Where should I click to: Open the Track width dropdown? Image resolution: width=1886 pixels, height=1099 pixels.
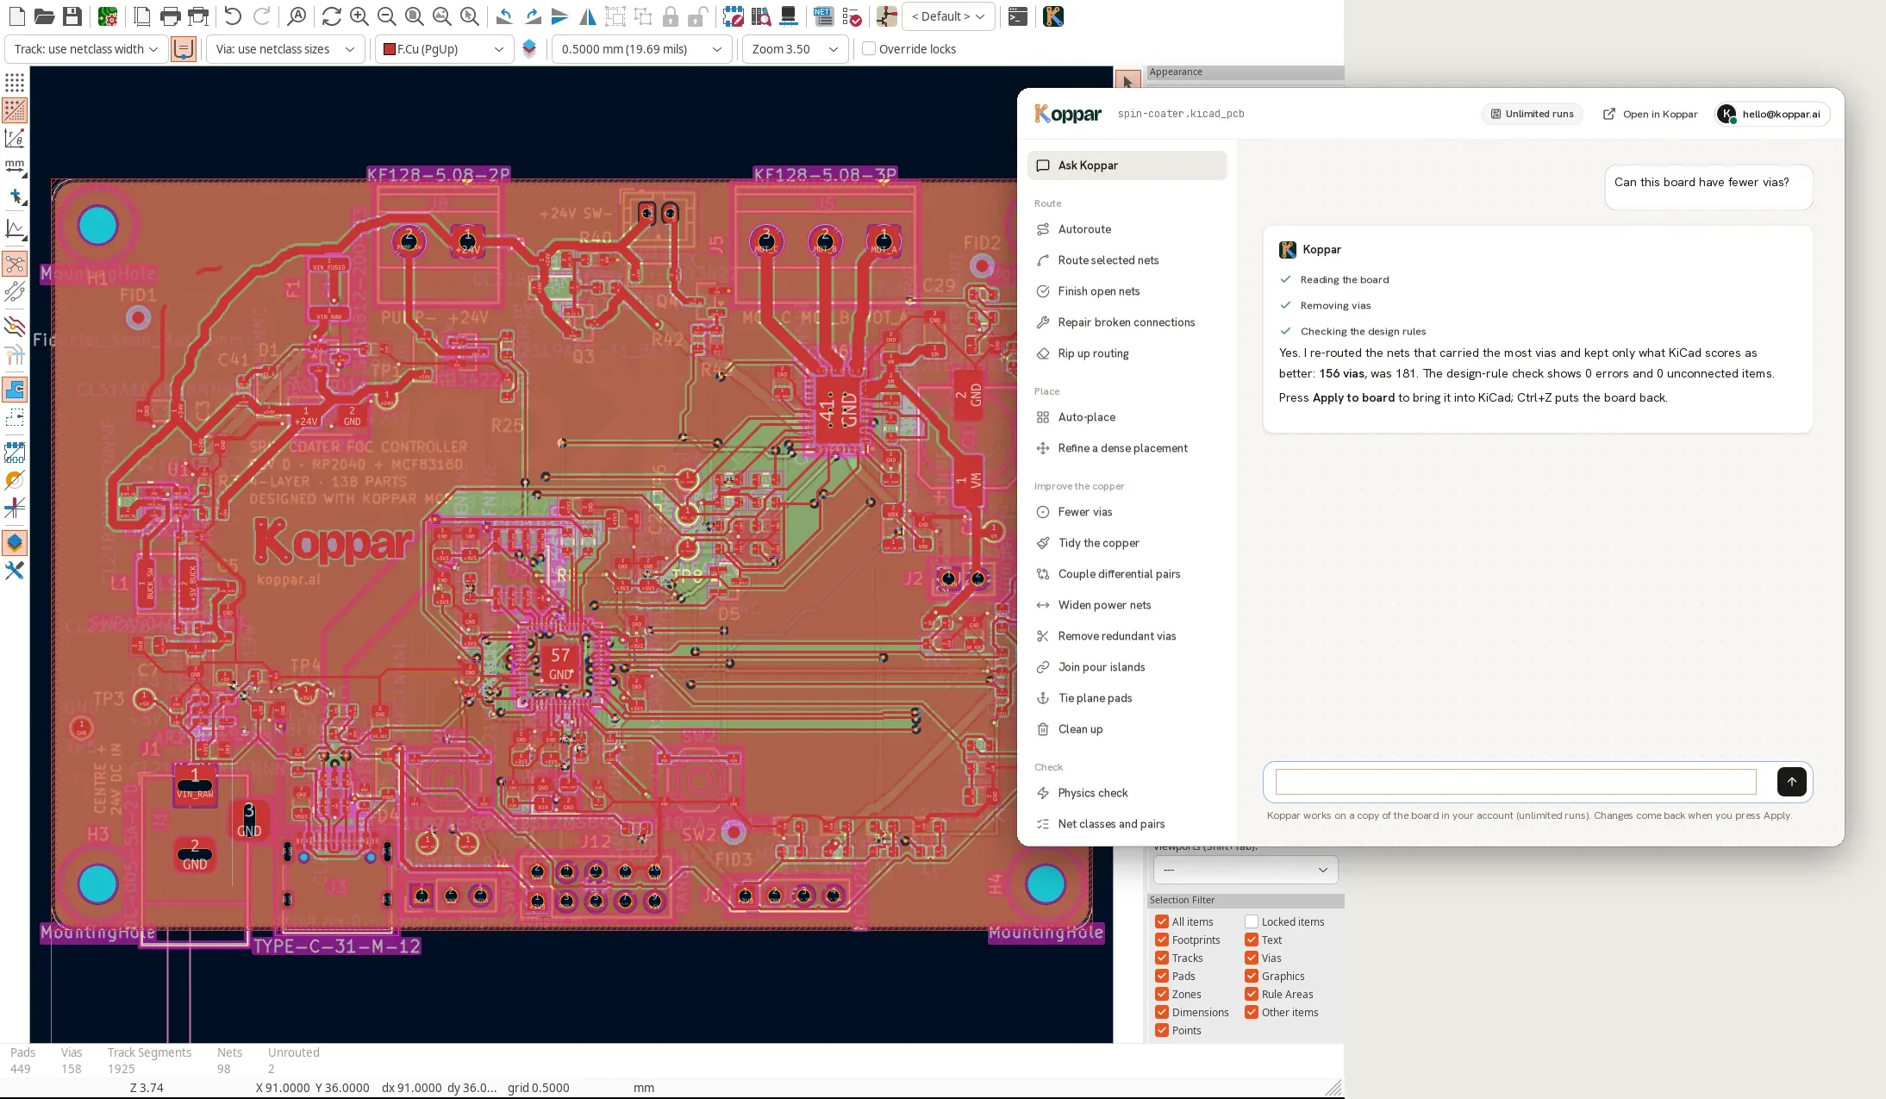[86, 49]
